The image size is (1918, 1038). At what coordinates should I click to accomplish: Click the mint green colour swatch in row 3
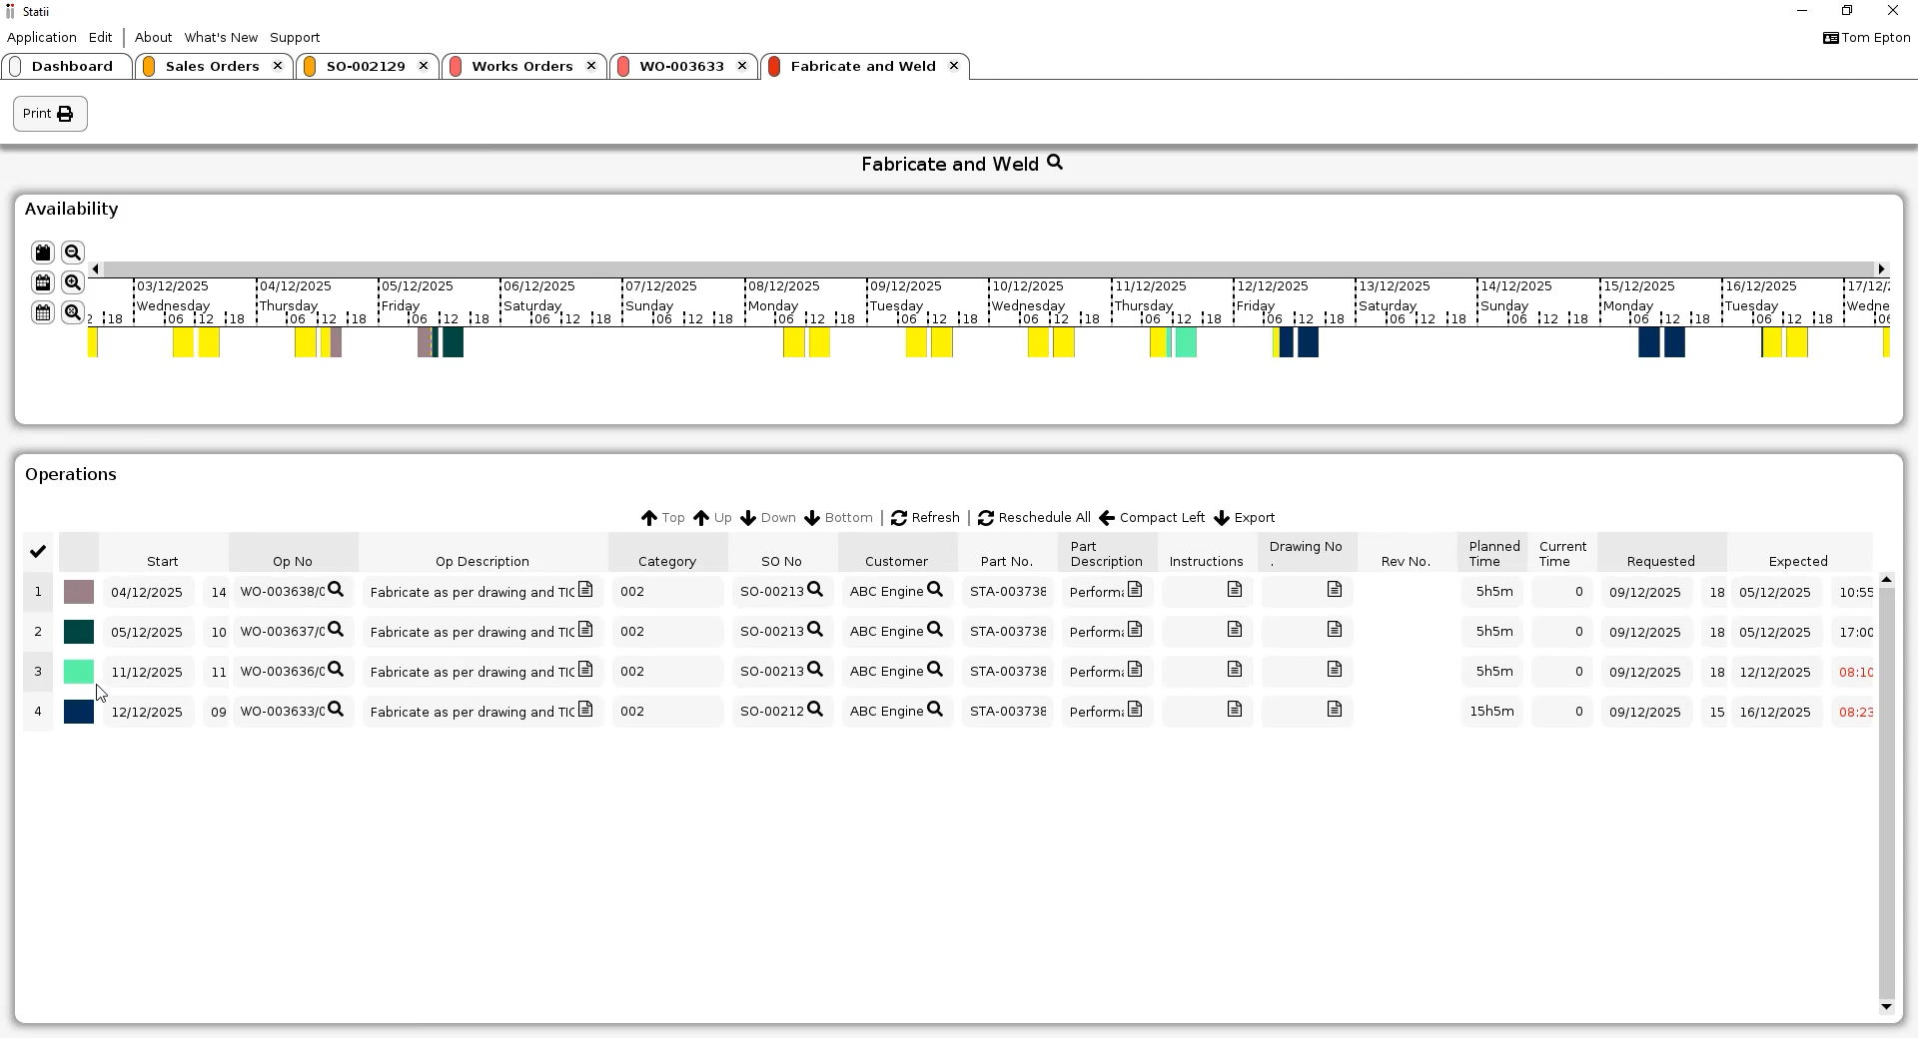[x=79, y=672]
